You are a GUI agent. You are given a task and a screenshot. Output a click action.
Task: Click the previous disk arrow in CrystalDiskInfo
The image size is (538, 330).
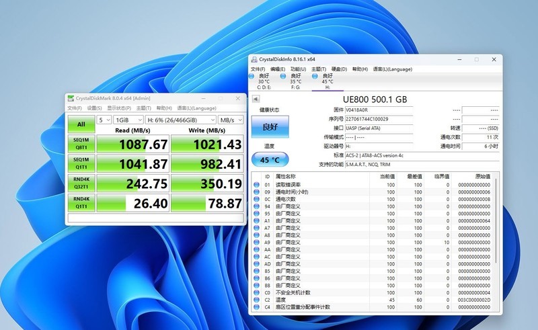256,99
